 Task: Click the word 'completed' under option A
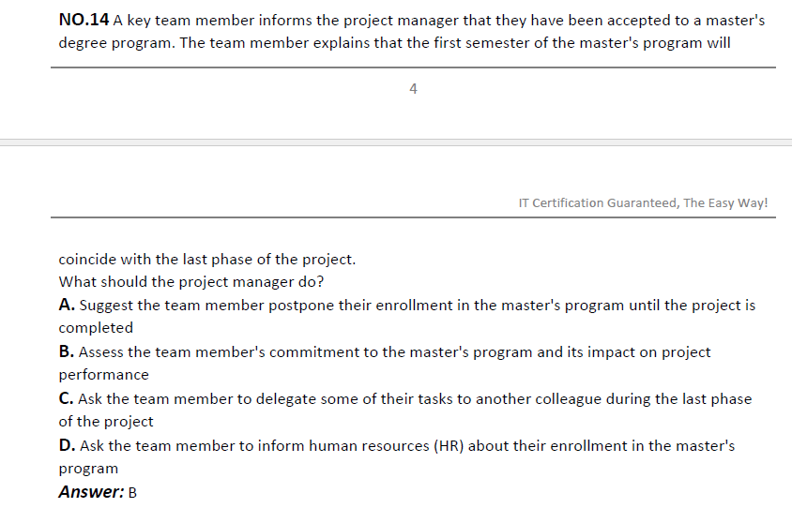tap(96, 328)
